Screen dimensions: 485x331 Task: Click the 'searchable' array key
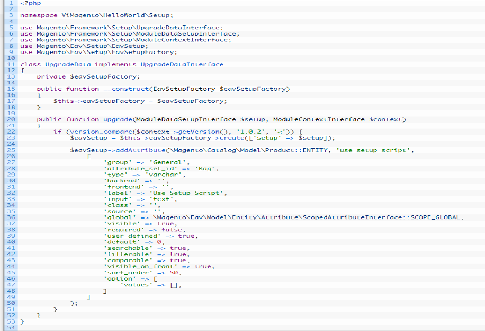[x=128, y=248]
